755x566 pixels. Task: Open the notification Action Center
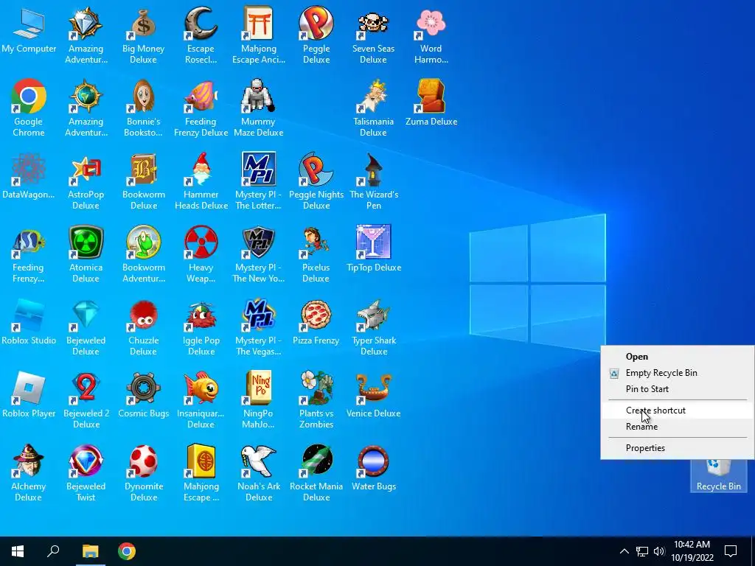point(731,551)
